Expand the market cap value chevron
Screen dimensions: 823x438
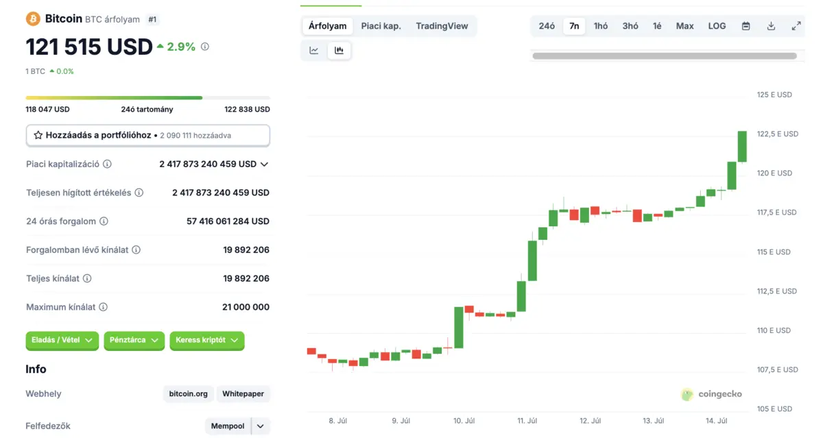(264, 165)
